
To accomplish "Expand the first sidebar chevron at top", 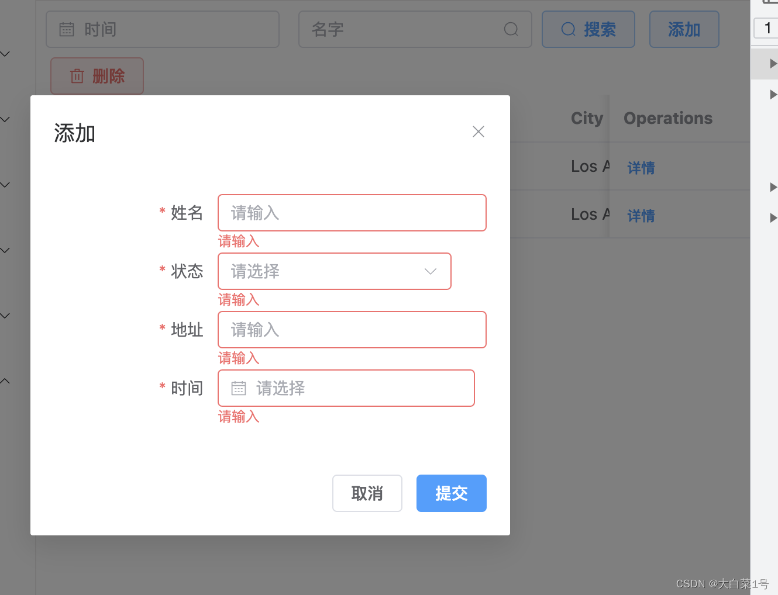I will click(5, 54).
